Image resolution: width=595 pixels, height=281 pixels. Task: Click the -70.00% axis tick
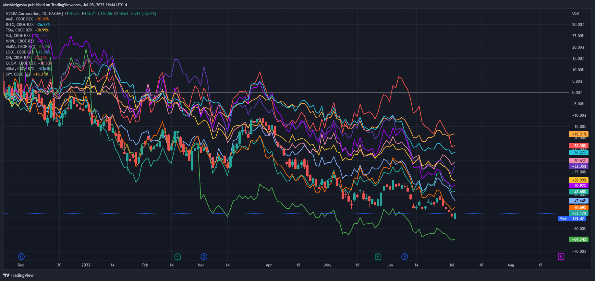[579, 252]
